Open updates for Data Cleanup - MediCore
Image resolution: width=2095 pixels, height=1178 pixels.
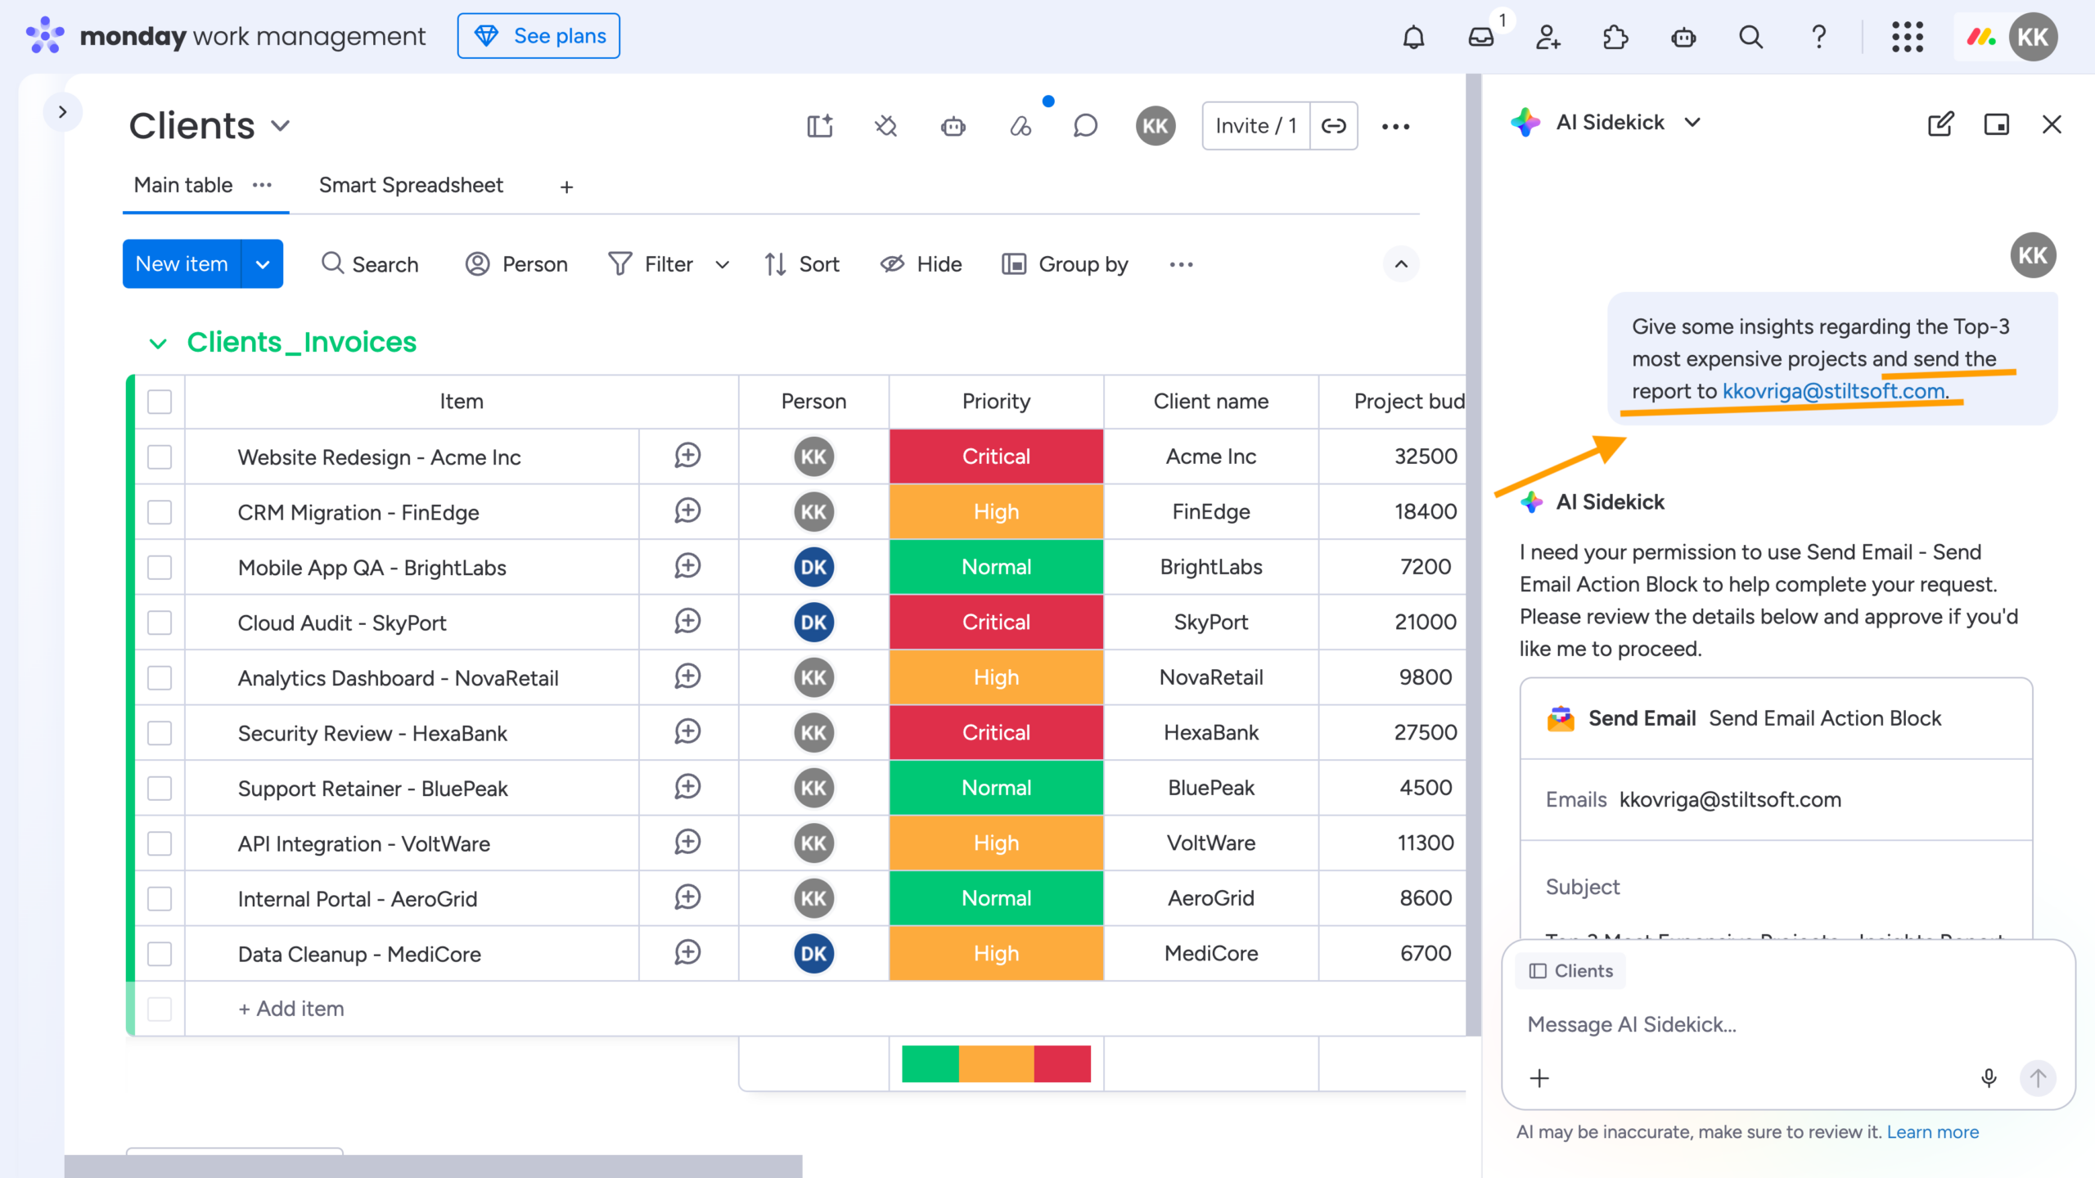point(687,952)
